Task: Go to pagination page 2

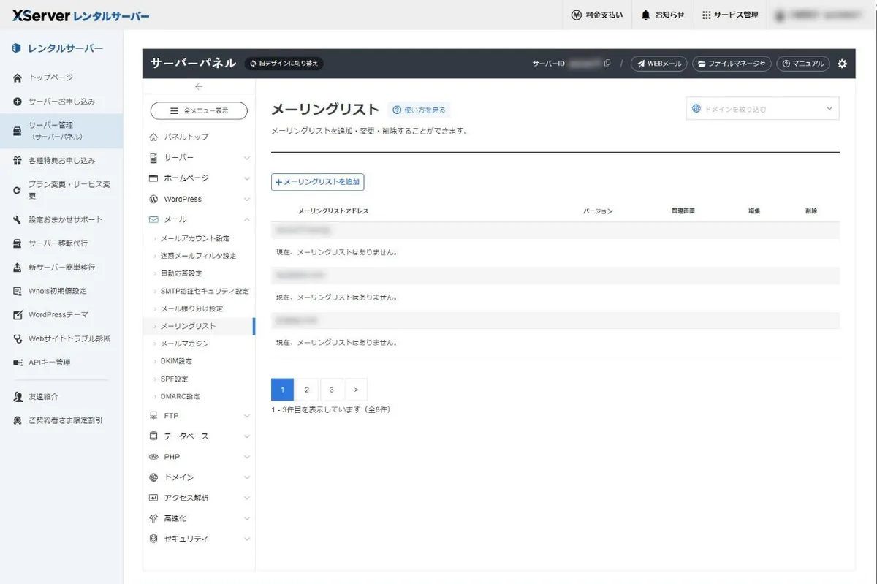Action: click(x=307, y=390)
